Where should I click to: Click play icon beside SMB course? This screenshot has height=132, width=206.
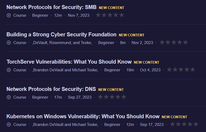click(9, 15)
